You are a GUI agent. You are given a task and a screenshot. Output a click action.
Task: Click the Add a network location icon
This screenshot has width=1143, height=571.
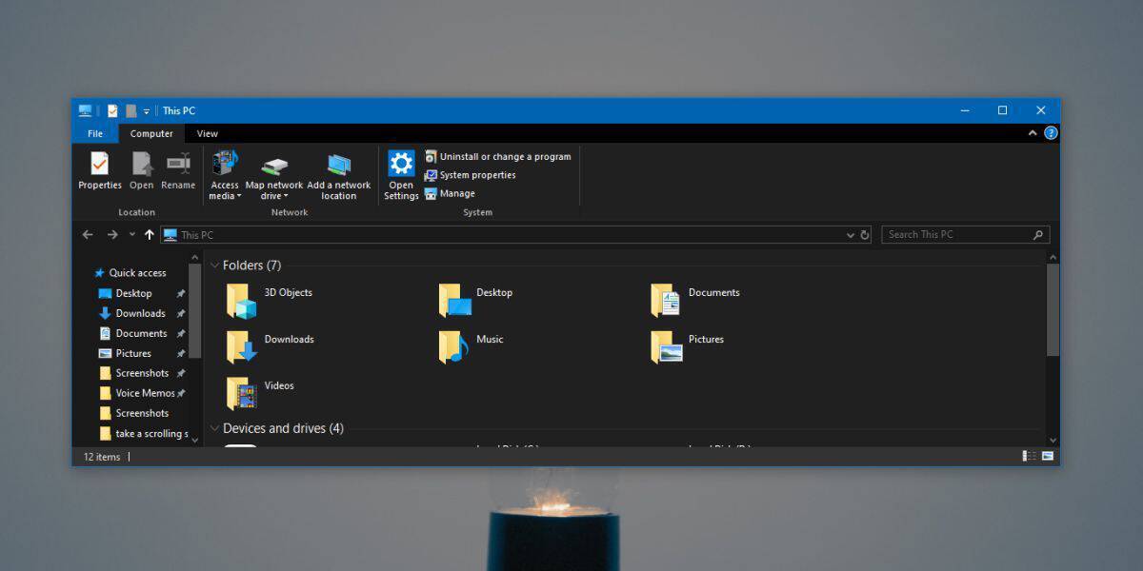coord(339,165)
